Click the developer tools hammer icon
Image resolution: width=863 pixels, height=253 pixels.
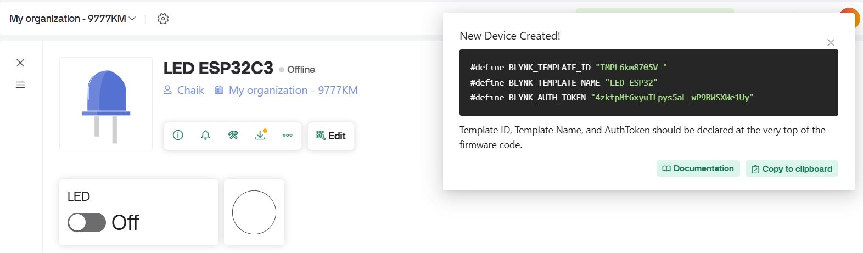[x=233, y=135]
